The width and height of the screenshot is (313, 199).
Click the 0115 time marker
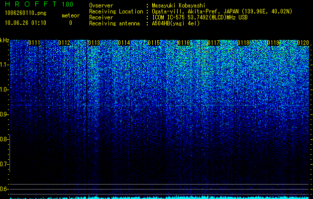tap(154, 43)
